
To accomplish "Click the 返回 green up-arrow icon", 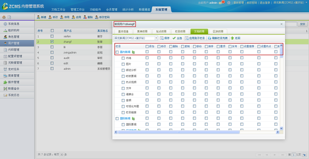I will 232,38.
